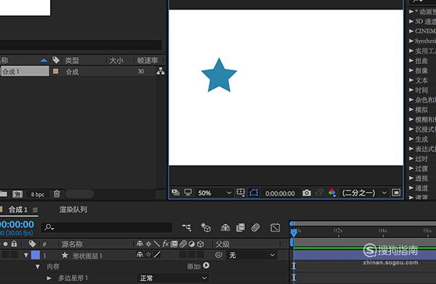Collapse the 形状图层 1 layer triangle
The image size is (436, 284).
point(26,255)
